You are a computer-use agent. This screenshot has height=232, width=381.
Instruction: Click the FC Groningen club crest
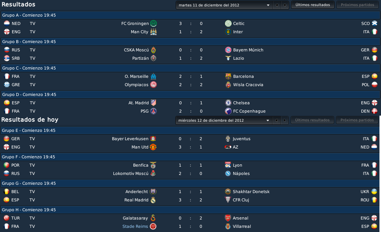pyautogui.click(x=153, y=23)
